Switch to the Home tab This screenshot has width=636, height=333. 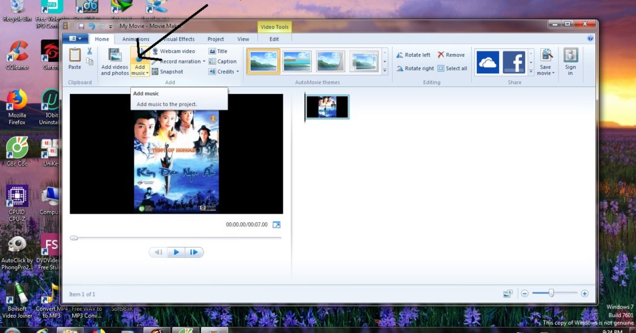pos(102,39)
